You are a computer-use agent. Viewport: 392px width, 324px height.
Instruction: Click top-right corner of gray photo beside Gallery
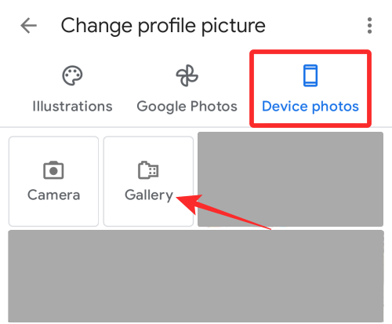click(x=375, y=140)
